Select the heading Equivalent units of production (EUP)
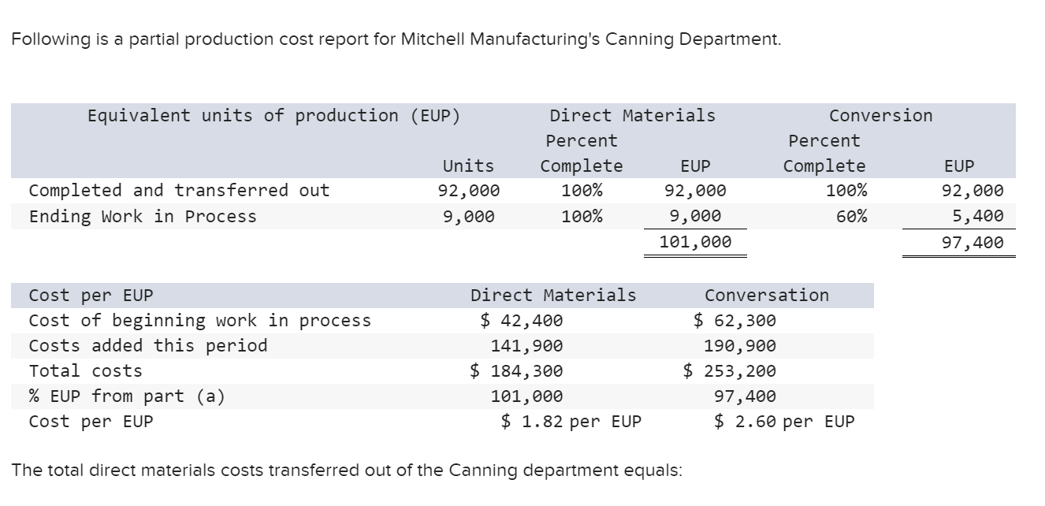Image resolution: width=1045 pixels, height=506 pixels. point(274,114)
